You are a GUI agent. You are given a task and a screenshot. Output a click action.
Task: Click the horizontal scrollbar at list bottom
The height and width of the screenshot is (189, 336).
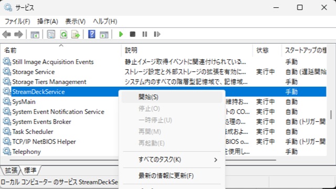coord(143,160)
